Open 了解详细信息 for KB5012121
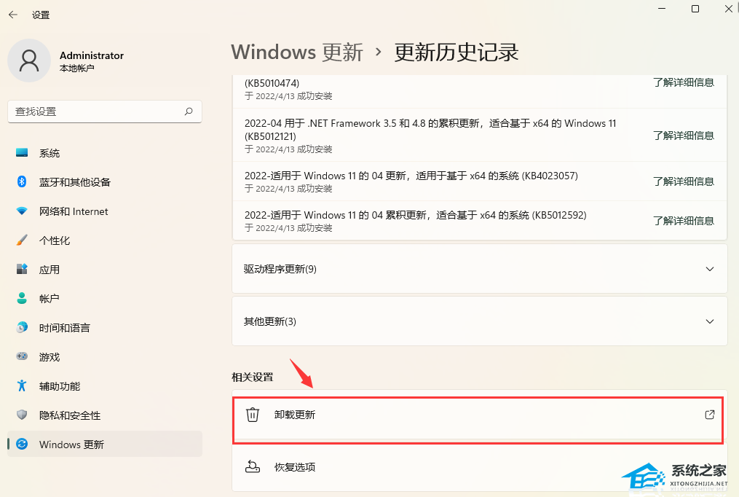 click(683, 136)
